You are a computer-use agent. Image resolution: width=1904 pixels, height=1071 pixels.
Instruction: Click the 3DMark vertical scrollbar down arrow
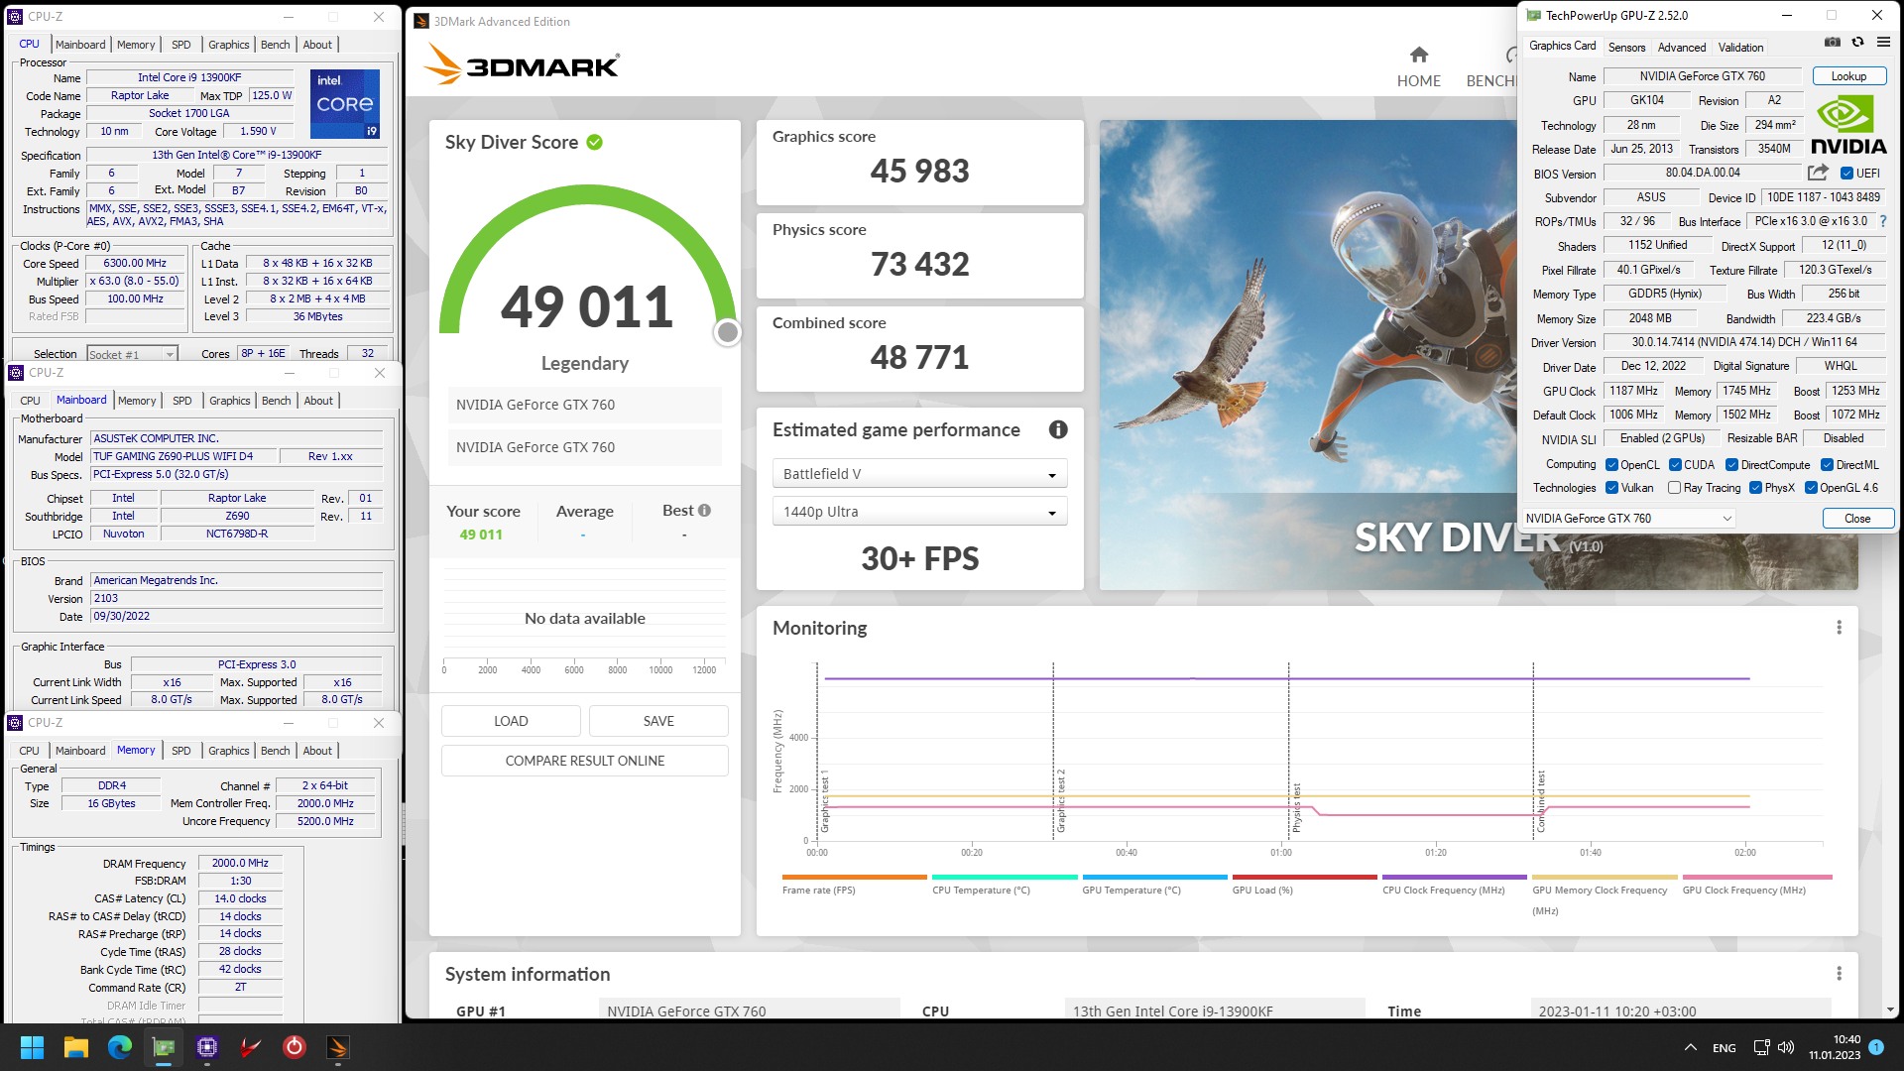[x=1890, y=1010]
